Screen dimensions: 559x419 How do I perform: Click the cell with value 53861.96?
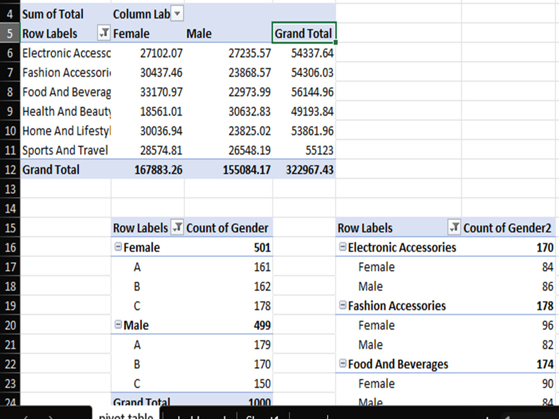pyautogui.click(x=304, y=131)
